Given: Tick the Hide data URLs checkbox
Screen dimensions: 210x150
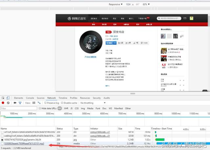Looking at the screenshot, I should [x=40, y=108].
